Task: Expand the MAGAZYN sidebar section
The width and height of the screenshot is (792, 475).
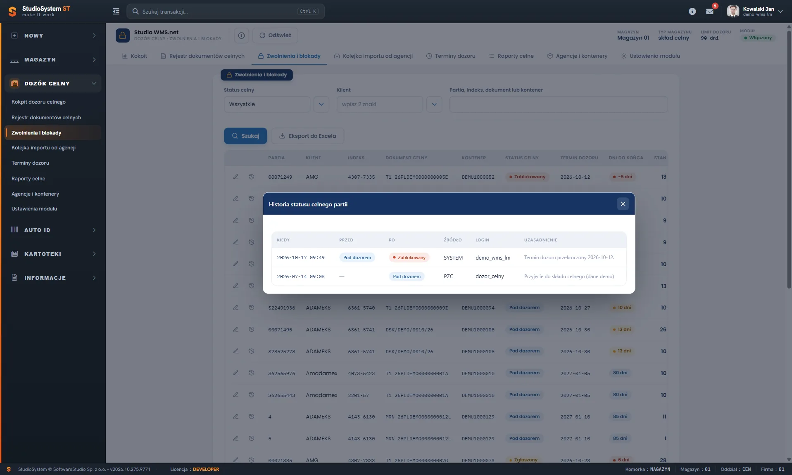Action: [53, 60]
